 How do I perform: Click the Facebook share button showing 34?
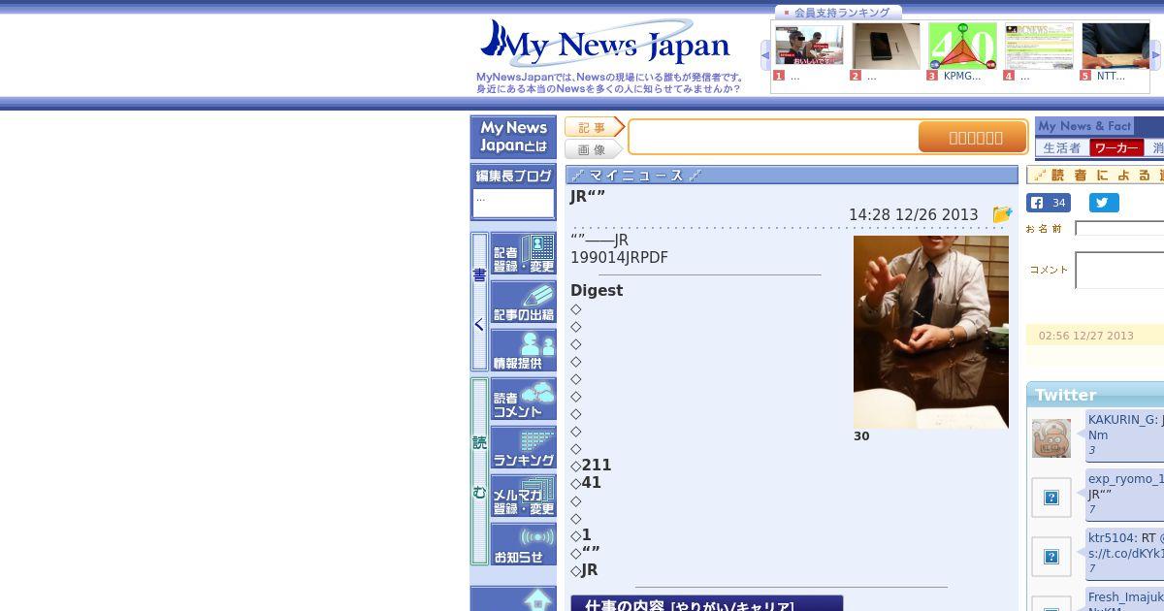coord(1048,203)
